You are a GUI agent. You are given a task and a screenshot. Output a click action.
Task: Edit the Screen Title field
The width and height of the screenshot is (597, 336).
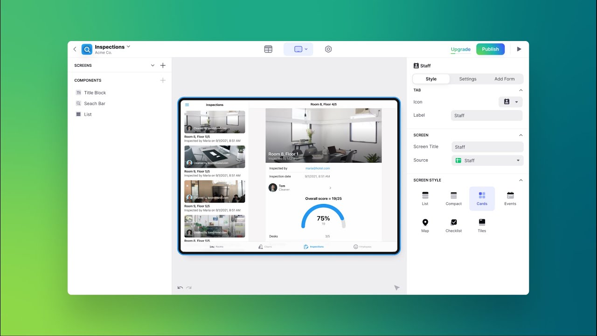487,147
